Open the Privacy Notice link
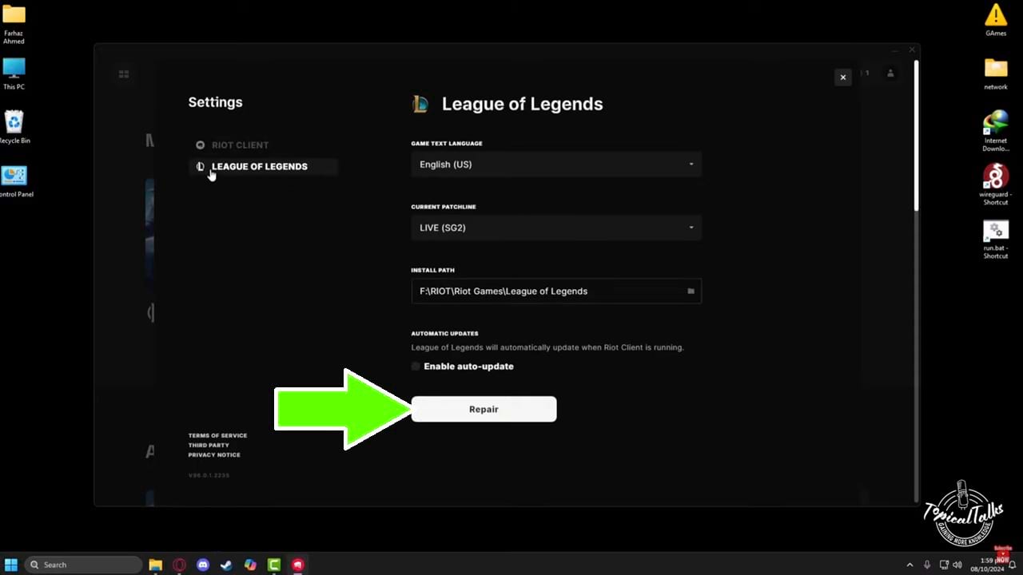The width and height of the screenshot is (1023, 575). click(214, 455)
